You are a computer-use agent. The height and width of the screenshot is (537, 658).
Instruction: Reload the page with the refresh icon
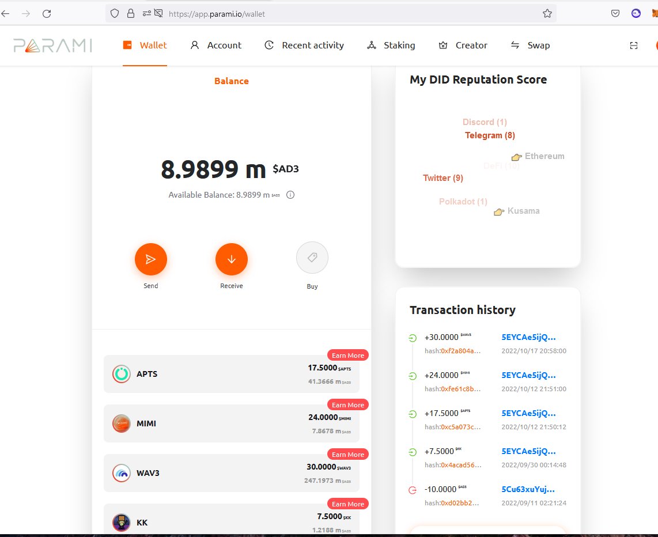[47, 13]
